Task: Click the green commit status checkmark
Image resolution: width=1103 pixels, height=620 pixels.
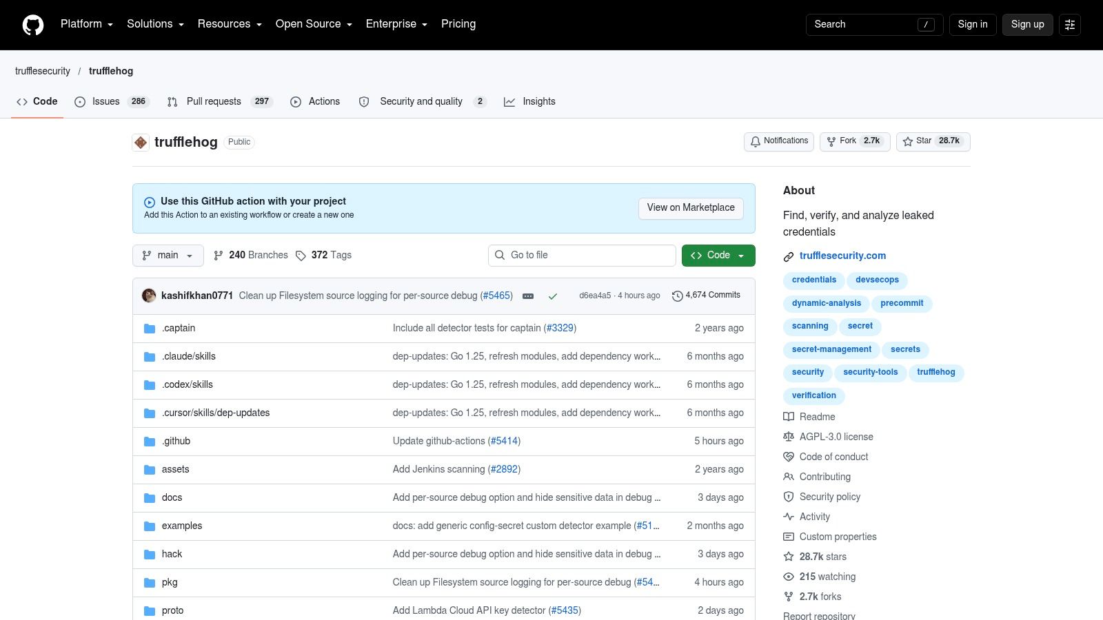Action: coord(552,296)
